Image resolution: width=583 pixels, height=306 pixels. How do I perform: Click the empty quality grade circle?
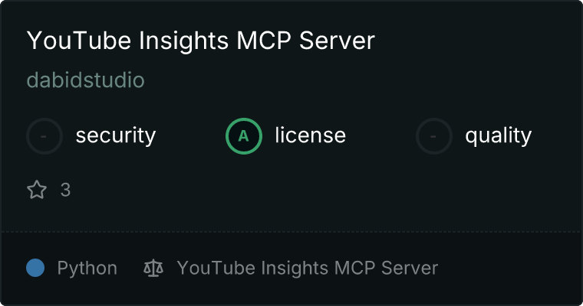click(x=434, y=136)
